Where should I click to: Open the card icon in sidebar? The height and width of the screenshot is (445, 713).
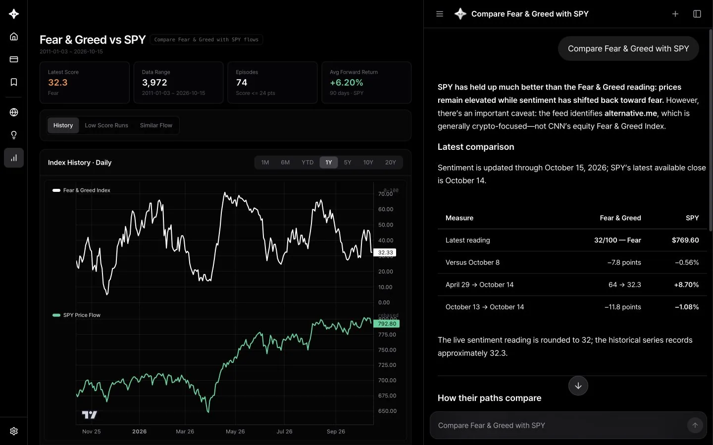[x=14, y=59]
